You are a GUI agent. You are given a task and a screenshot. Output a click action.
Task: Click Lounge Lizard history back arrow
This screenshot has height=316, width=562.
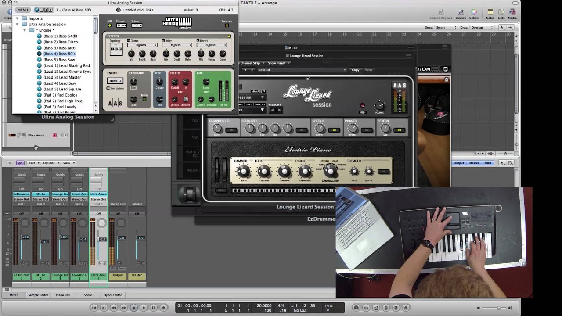(272, 110)
